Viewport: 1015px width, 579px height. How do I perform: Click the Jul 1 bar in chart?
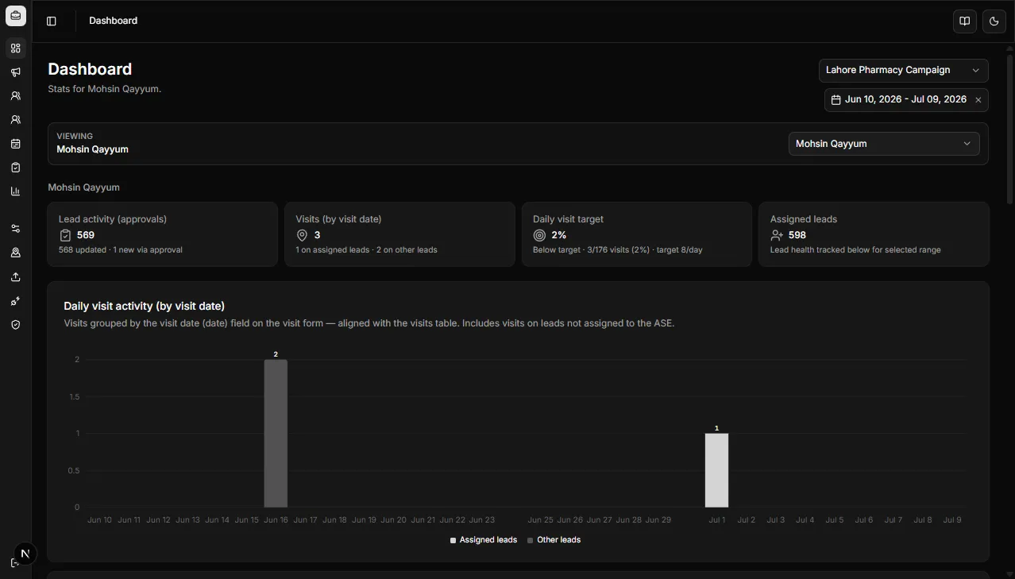(x=716, y=470)
